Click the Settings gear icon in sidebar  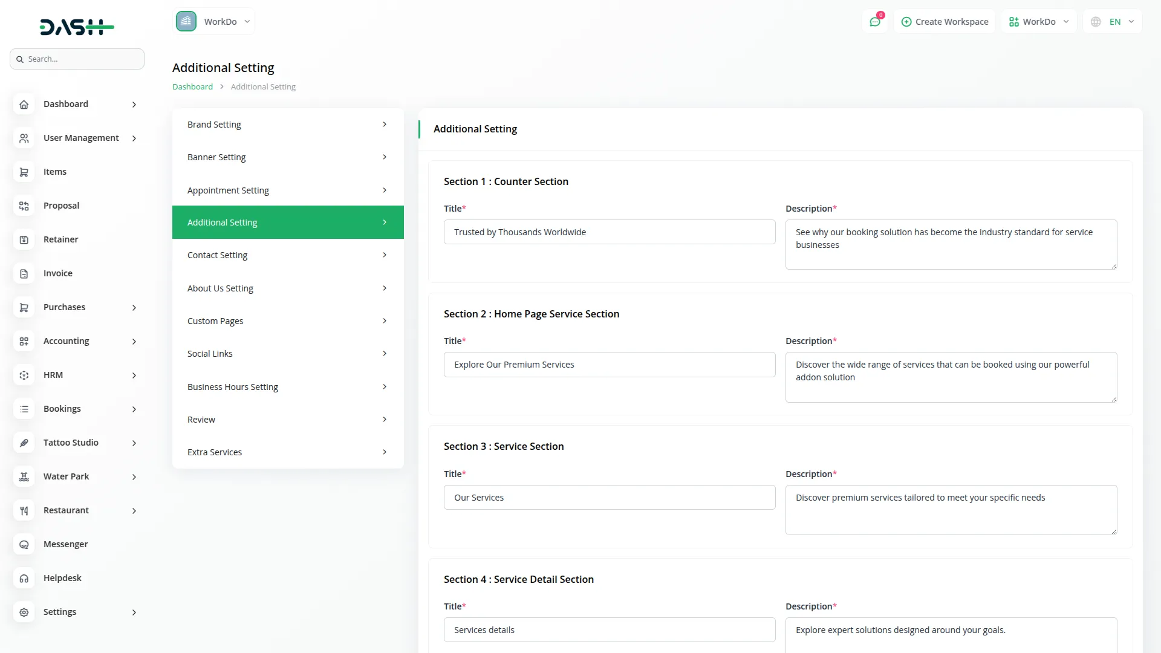point(24,612)
